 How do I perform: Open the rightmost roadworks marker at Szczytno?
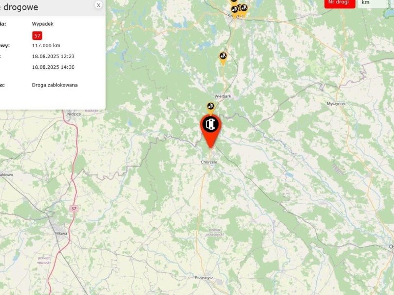click(x=244, y=9)
